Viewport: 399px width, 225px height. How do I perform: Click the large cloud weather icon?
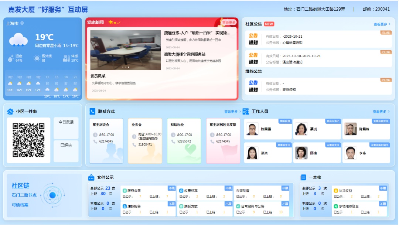tap(18, 40)
